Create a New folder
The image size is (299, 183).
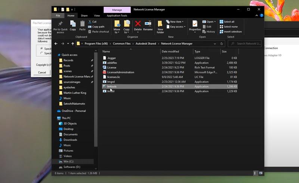[x=160, y=27]
